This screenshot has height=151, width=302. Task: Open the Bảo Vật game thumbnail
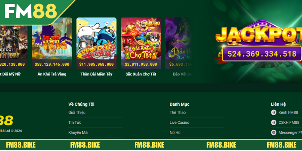tap(178, 43)
